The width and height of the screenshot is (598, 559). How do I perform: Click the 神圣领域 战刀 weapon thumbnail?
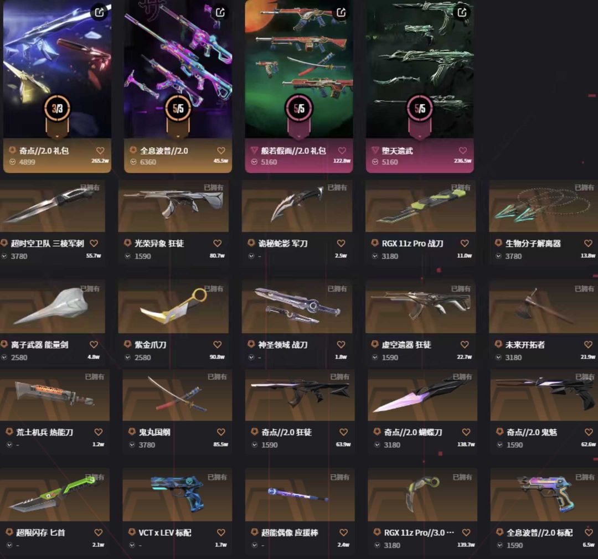(x=297, y=307)
